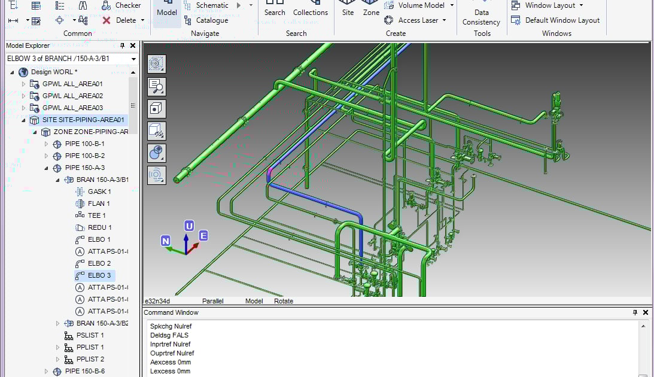Unpin the Model Explorer panel
This screenshot has width=654, height=377.
click(x=123, y=45)
